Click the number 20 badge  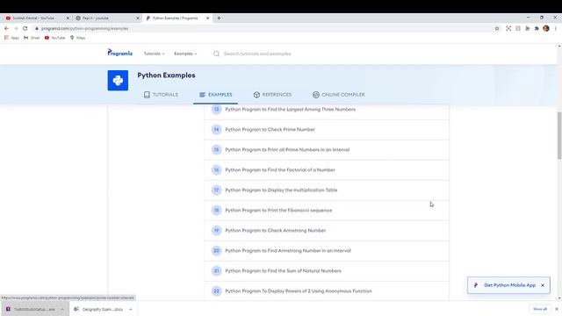coord(216,250)
